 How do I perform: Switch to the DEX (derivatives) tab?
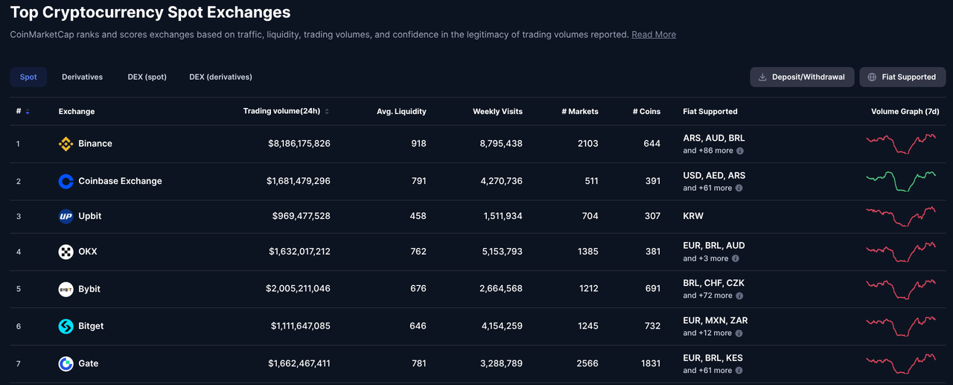(220, 77)
